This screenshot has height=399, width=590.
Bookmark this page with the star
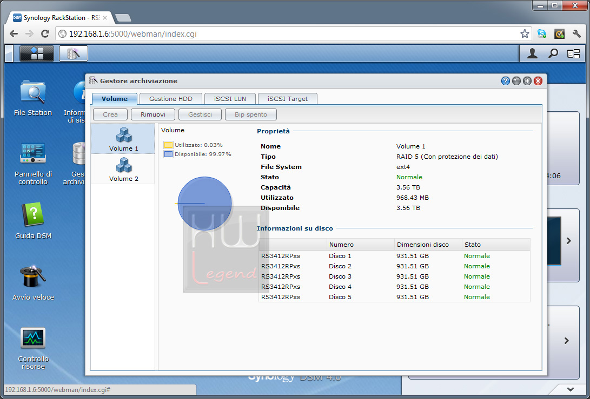[x=525, y=34]
